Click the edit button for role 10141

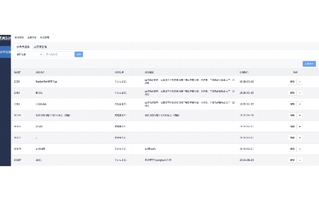292,115
